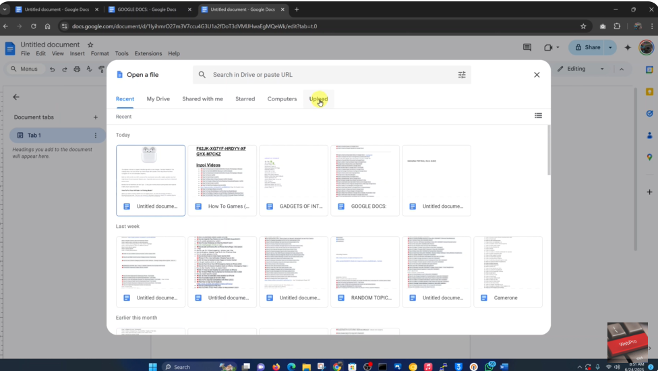Click the video meeting camera icon

click(548, 47)
